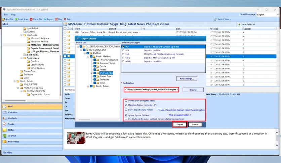Sort mail list by Subject column
The width and height of the screenshot is (281, 163).
coord(125,29)
